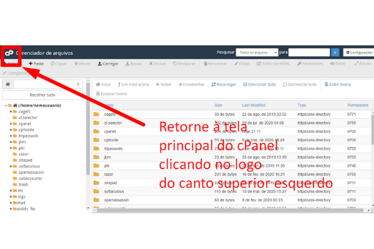Select .razor in folder tree

pyautogui.click(x=23, y=154)
